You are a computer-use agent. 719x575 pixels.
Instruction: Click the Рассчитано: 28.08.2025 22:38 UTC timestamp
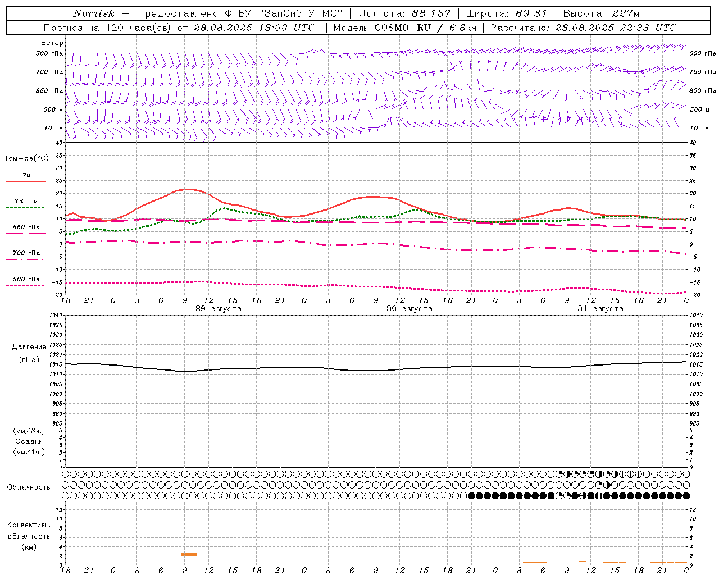coord(583,28)
